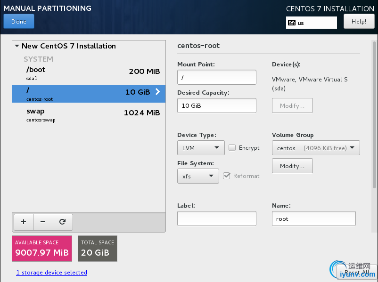The image size is (378, 282).
Task: Toggle the Encrypt checkbox
Action: click(x=232, y=148)
